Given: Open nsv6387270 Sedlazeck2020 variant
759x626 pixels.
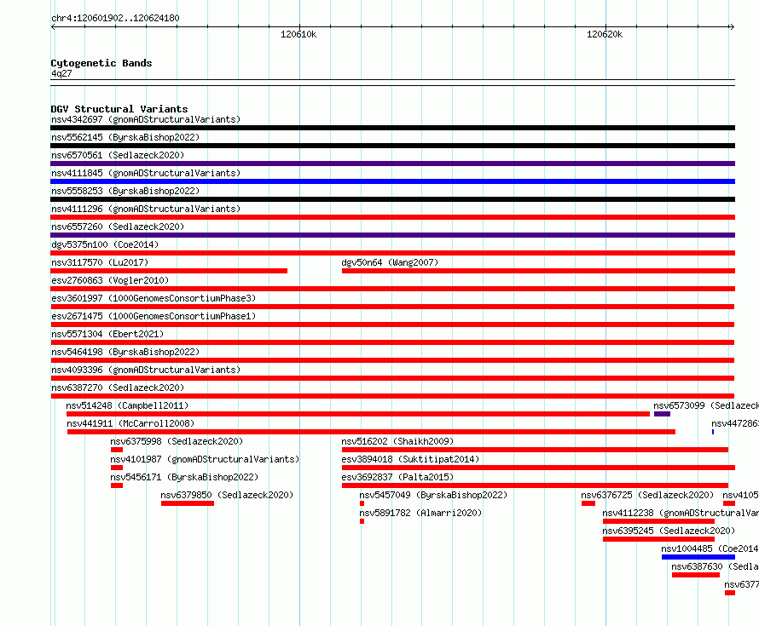Looking at the screenshot, I should coord(118,388).
